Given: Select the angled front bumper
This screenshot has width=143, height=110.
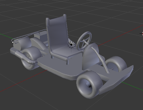Looking at the screenshot, I should click(x=116, y=80).
